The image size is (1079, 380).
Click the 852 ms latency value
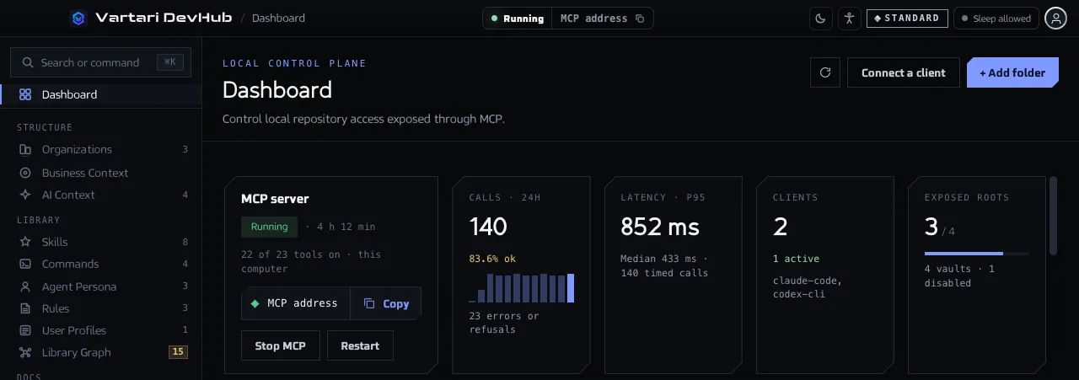click(660, 227)
